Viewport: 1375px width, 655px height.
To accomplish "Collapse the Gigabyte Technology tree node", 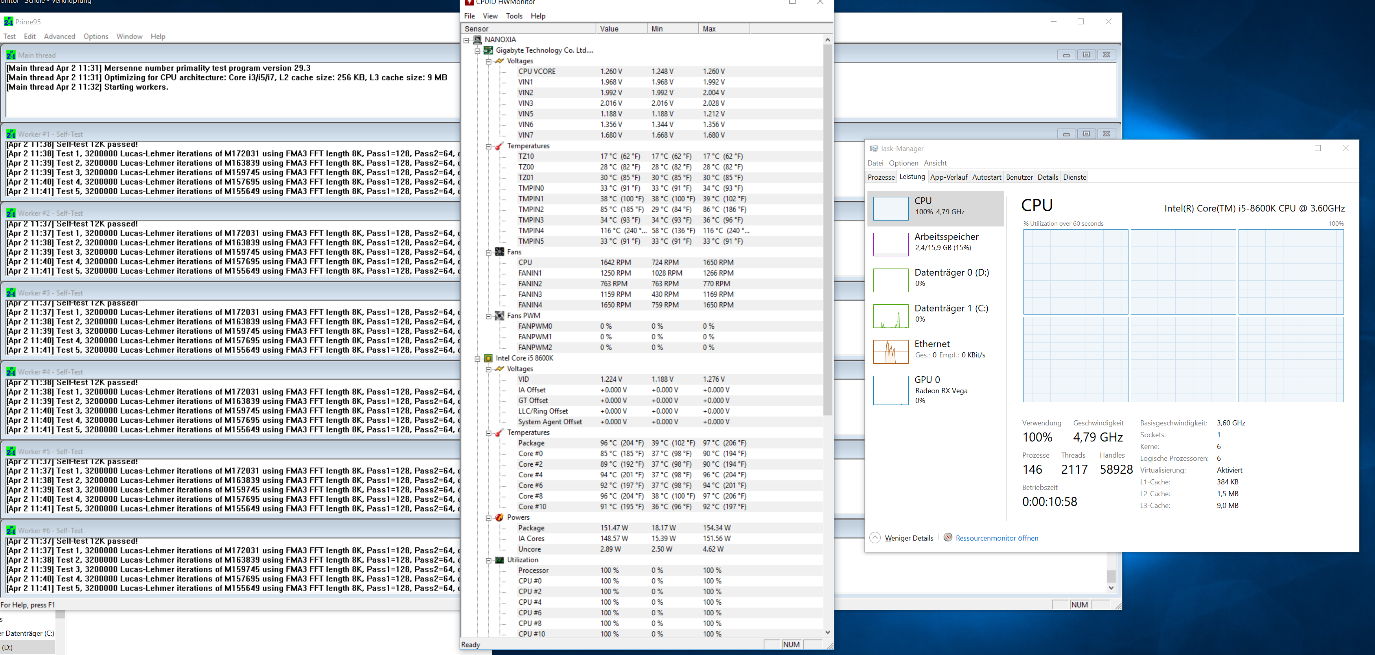I will point(478,51).
